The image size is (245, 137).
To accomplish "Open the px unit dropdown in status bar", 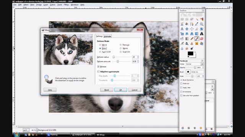I will (26, 130).
